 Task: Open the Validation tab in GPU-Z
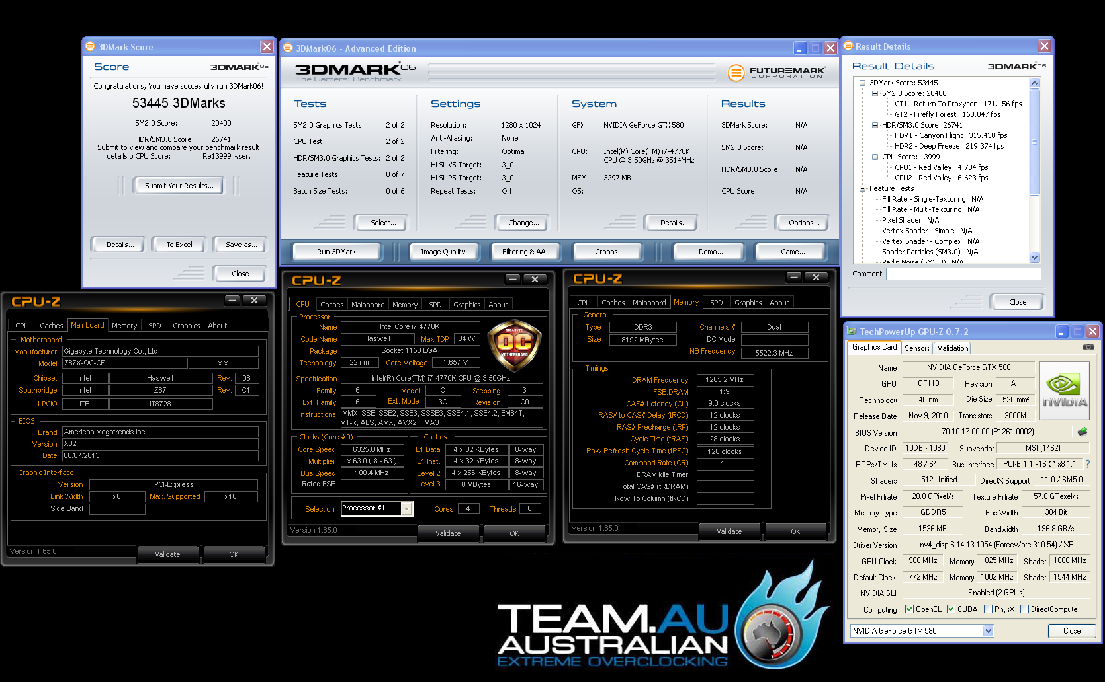[953, 348]
